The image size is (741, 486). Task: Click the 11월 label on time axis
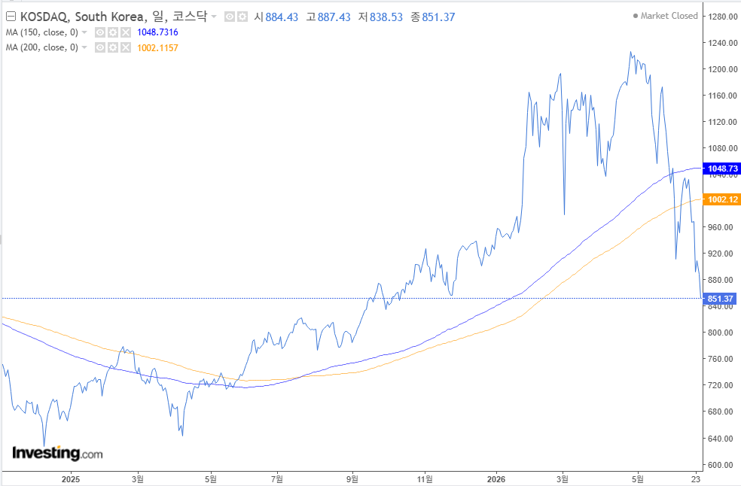tap(425, 479)
